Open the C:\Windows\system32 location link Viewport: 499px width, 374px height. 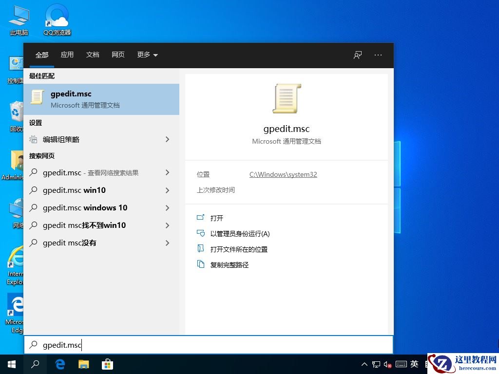click(x=283, y=174)
